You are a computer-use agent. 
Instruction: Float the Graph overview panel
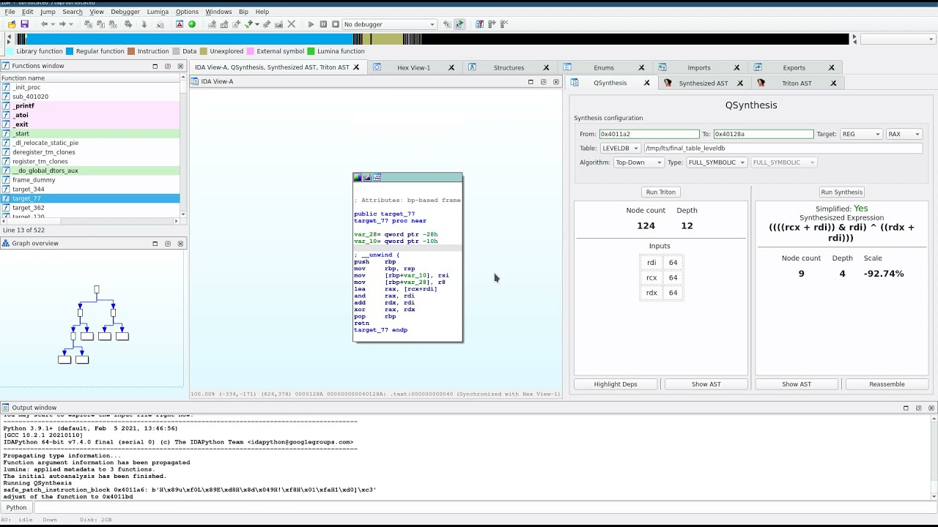pyautogui.click(x=167, y=243)
